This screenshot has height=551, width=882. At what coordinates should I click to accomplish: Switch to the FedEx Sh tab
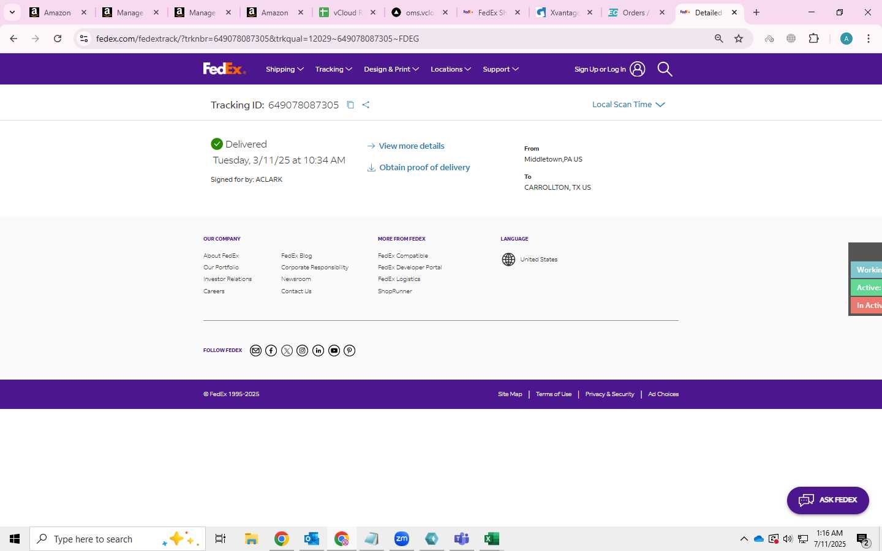492,12
